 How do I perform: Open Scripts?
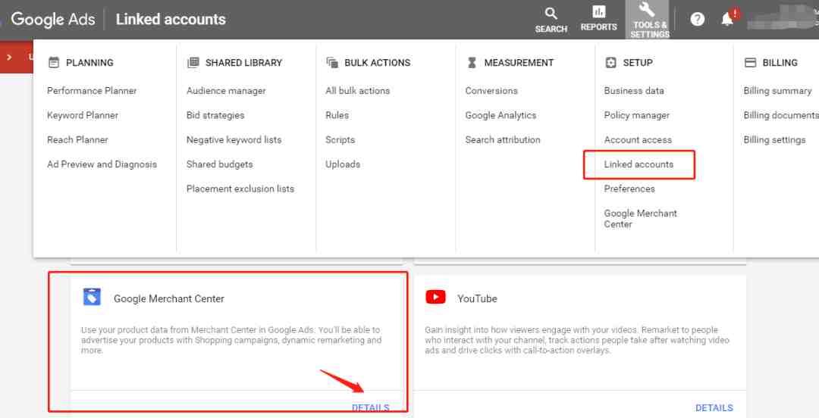coord(340,140)
